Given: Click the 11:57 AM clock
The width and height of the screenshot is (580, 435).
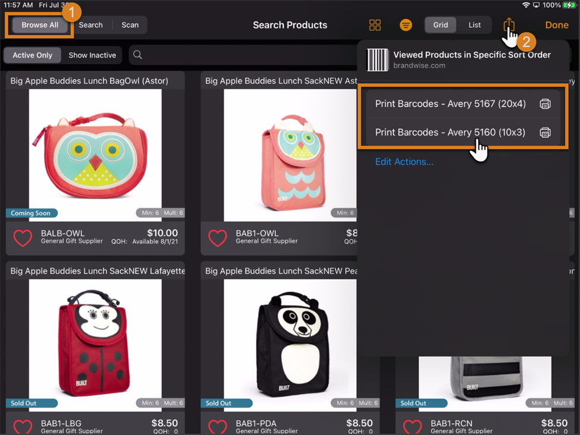Looking at the screenshot, I should 18,5.
